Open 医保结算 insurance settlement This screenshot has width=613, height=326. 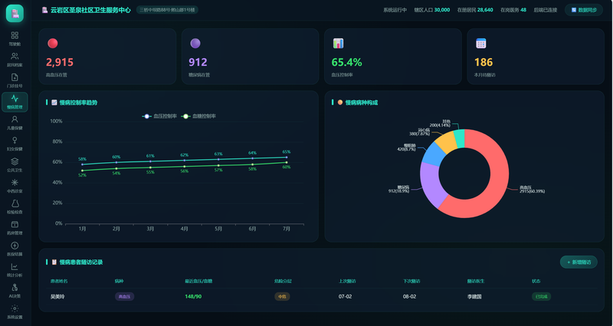15,249
